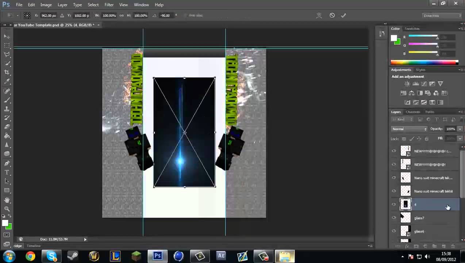Screen dimensions: 465x263
Task: Click the reference point location grid
Action: coord(27,15)
